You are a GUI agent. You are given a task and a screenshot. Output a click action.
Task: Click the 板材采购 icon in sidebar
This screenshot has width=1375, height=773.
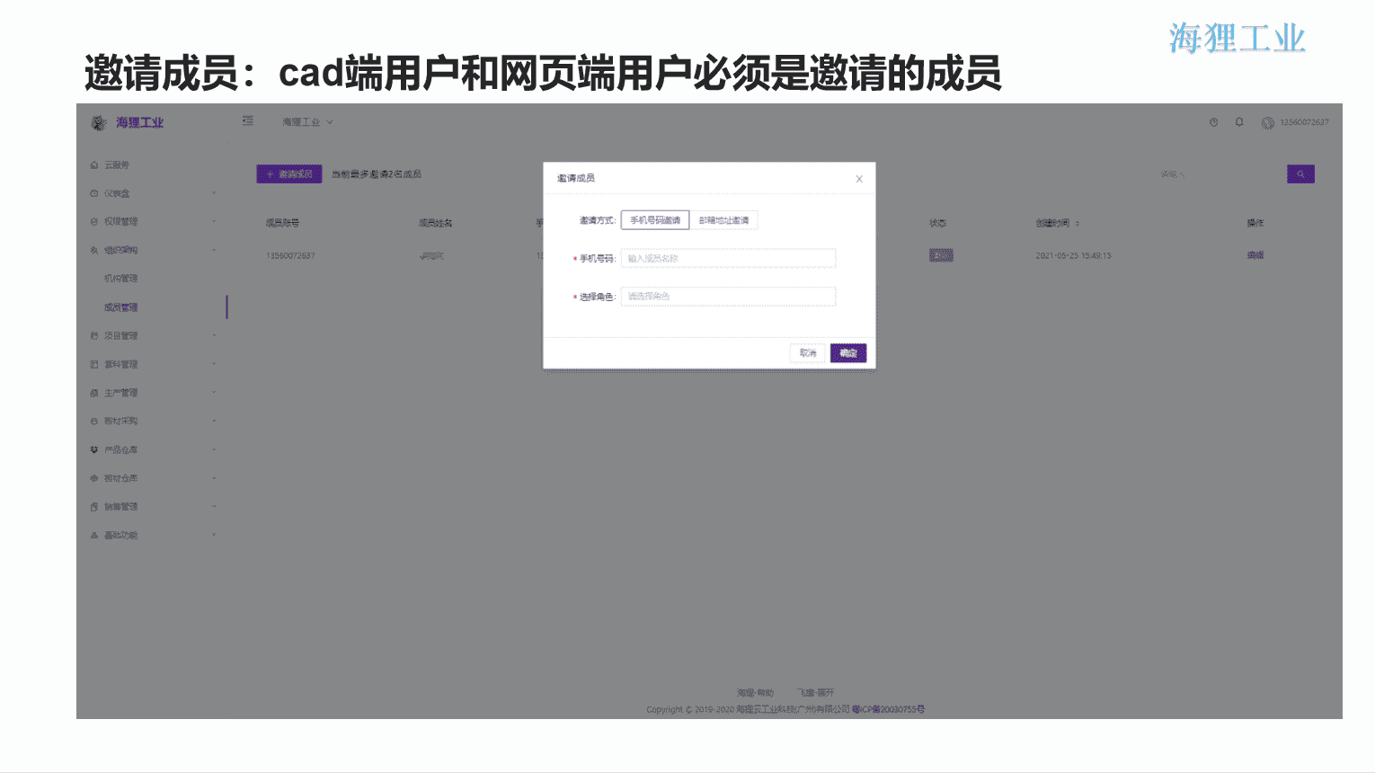[94, 422]
